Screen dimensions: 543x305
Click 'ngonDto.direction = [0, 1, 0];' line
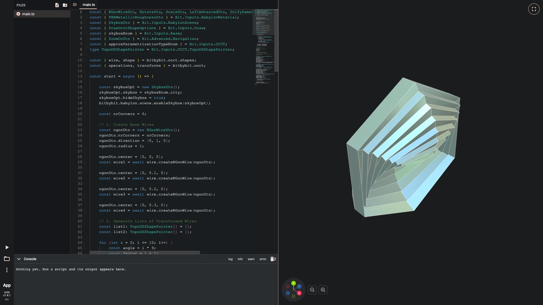tap(135, 141)
